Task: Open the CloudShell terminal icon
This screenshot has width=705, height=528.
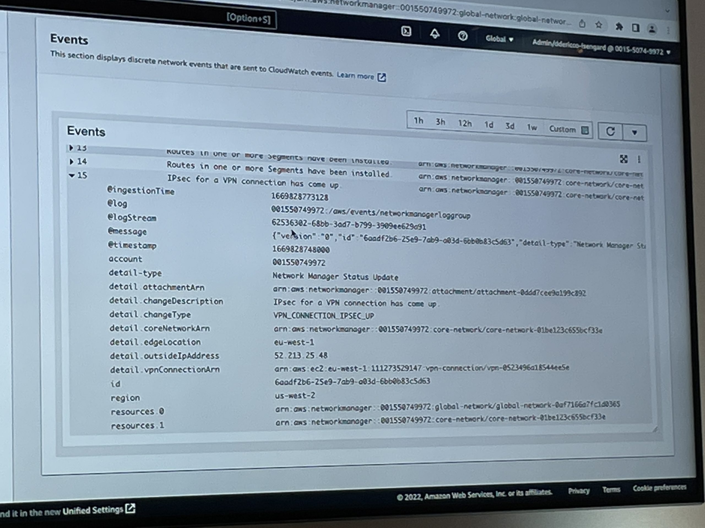Action: pyautogui.click(x=406, y=32)
